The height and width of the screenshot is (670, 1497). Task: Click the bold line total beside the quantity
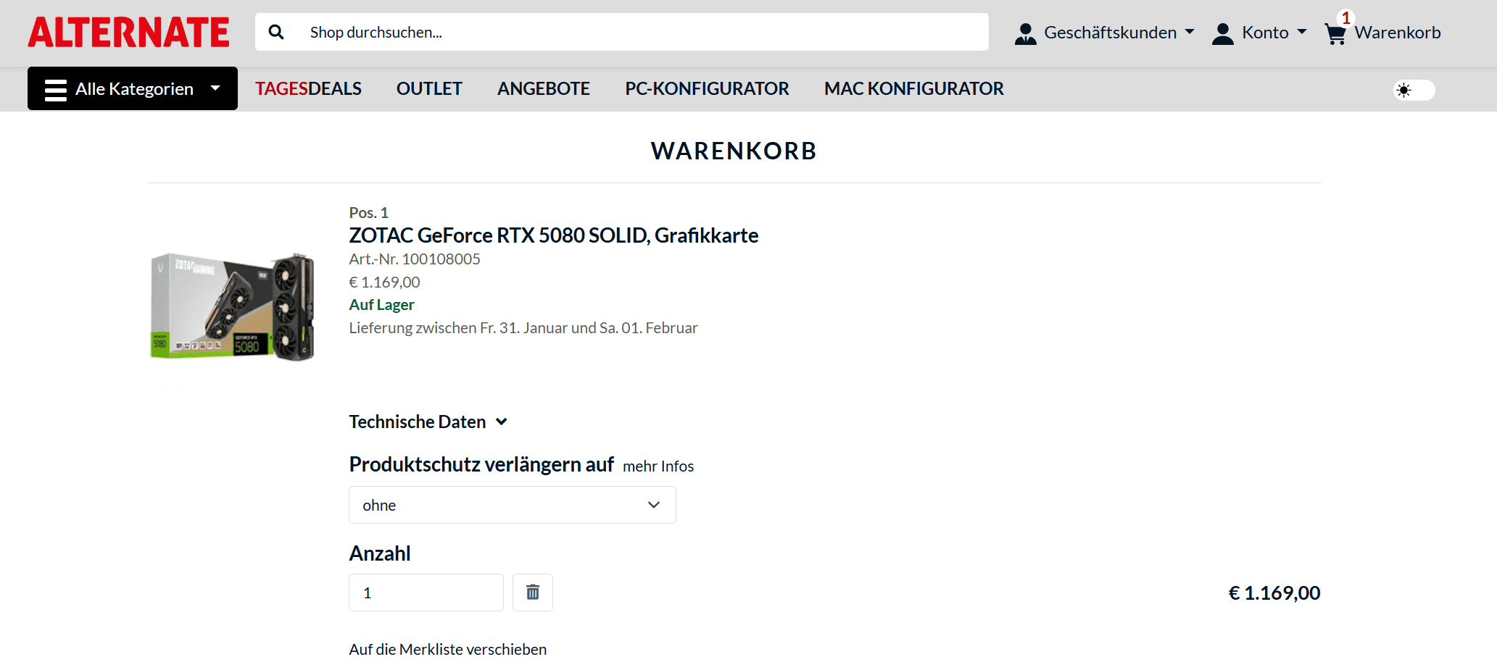coord(1274,593)
